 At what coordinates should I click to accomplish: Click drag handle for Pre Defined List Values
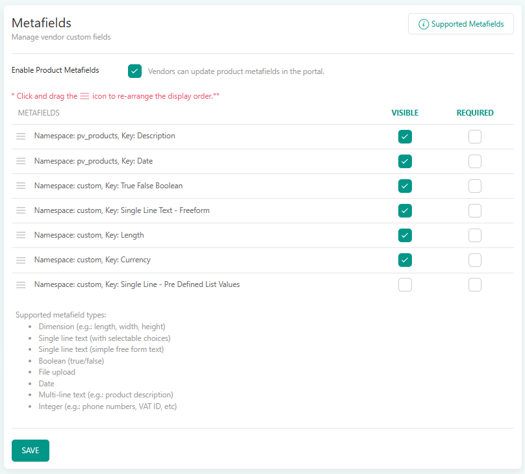[x=21, y=284]
